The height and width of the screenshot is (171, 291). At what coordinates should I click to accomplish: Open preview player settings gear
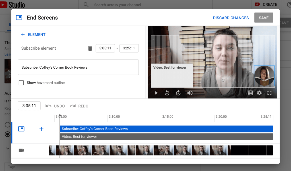click(x=259, y=93)
